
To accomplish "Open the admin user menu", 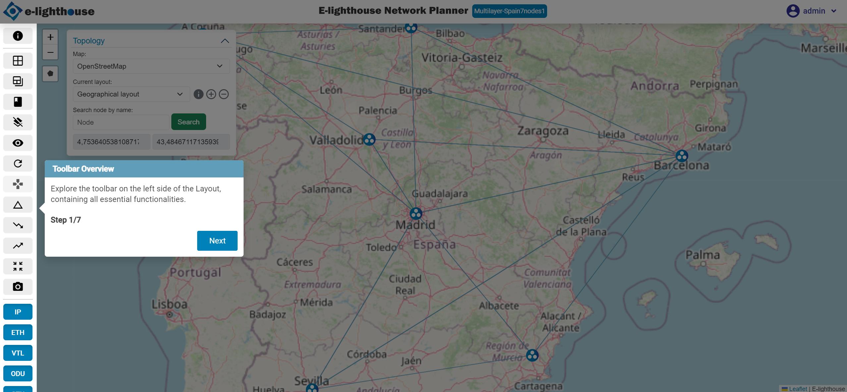I will (812, 11).
